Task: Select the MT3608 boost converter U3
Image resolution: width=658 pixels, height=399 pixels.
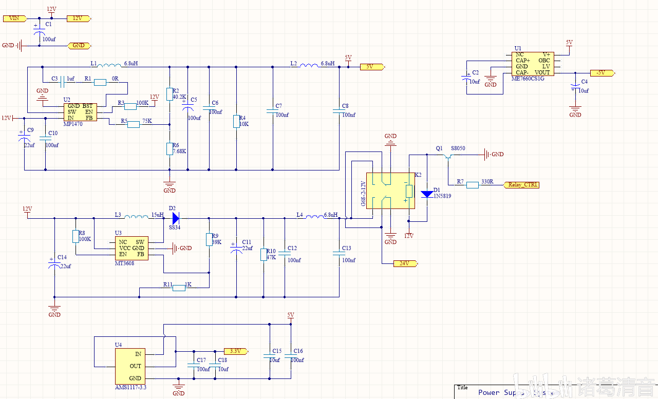Action: pos(131,248)
